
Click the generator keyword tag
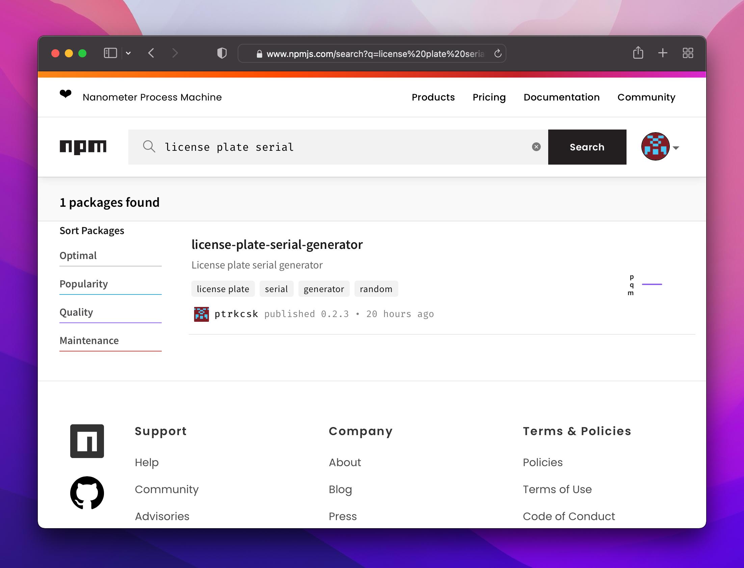324,289
